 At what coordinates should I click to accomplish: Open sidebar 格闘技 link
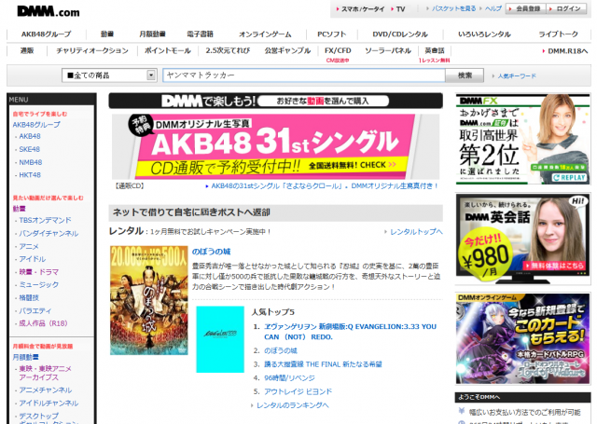click(29, 297)
